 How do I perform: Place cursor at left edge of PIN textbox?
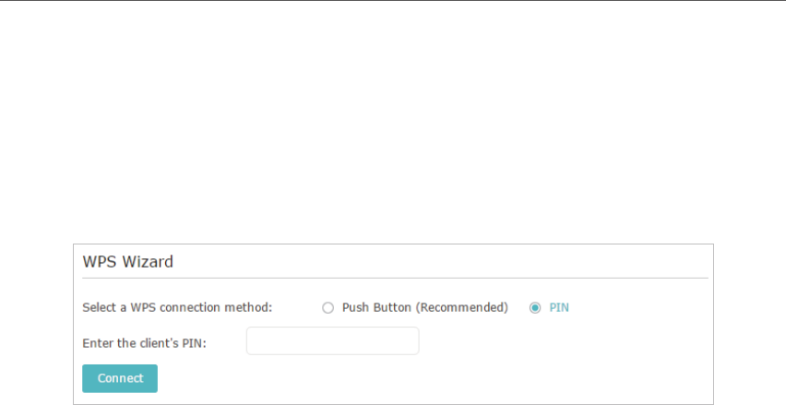pyautogui.click(x=251, y=340)
